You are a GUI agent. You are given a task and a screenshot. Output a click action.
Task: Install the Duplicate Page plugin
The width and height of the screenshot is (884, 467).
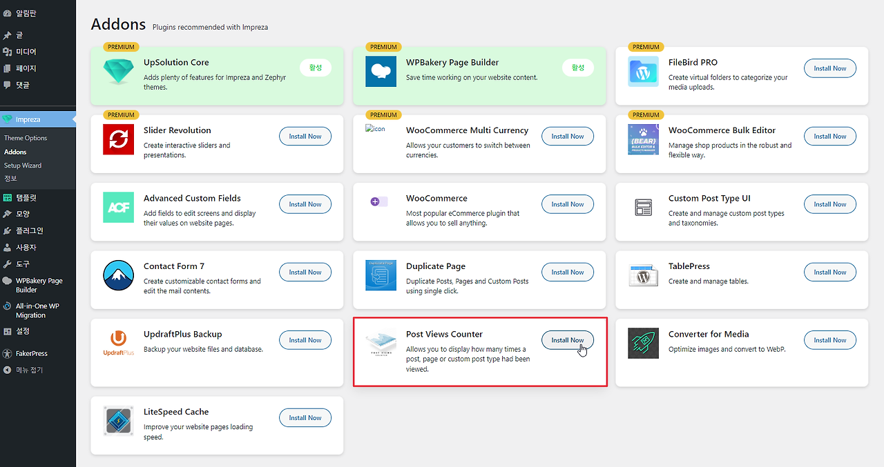click(568, 272)
